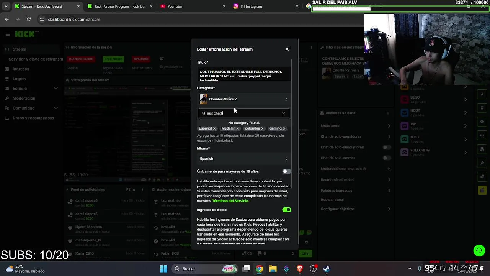Open the HOST reward row
The width and height of the screenshot is (490, 276).
point(434,113)
